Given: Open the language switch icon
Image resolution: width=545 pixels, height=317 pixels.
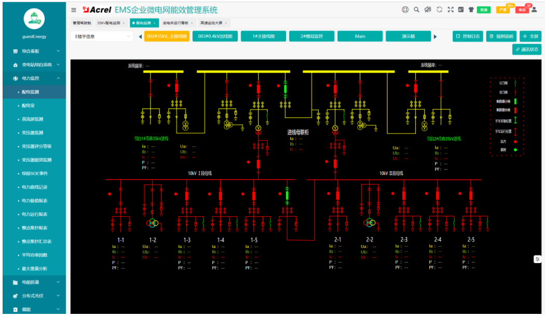Looking at the screenshot, I should [x=461, y=10].
